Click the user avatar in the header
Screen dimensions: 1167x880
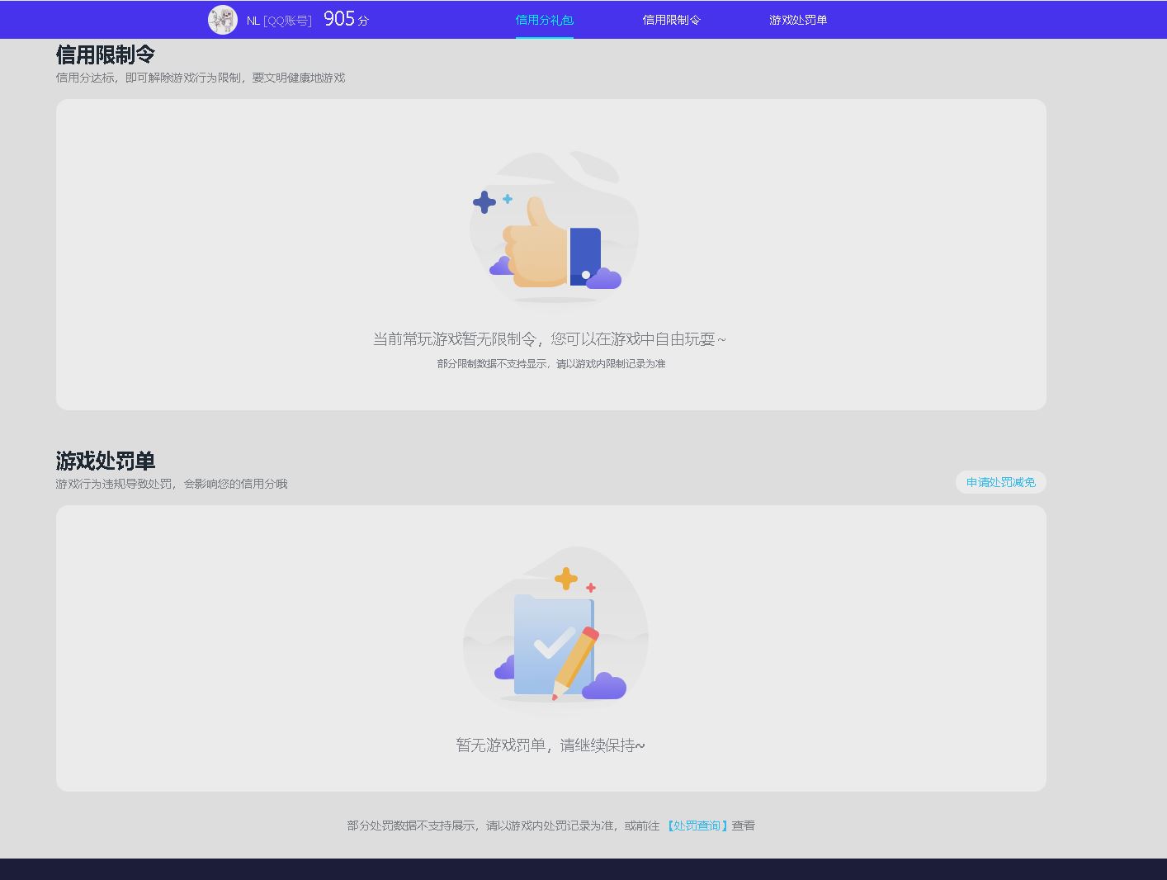tap(222, 20)
